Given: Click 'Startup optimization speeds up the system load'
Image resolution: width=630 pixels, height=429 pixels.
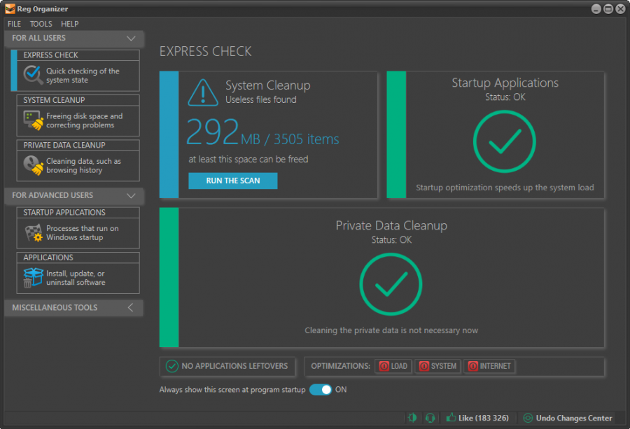Looking at the screenshot, I should coord(505,188).
